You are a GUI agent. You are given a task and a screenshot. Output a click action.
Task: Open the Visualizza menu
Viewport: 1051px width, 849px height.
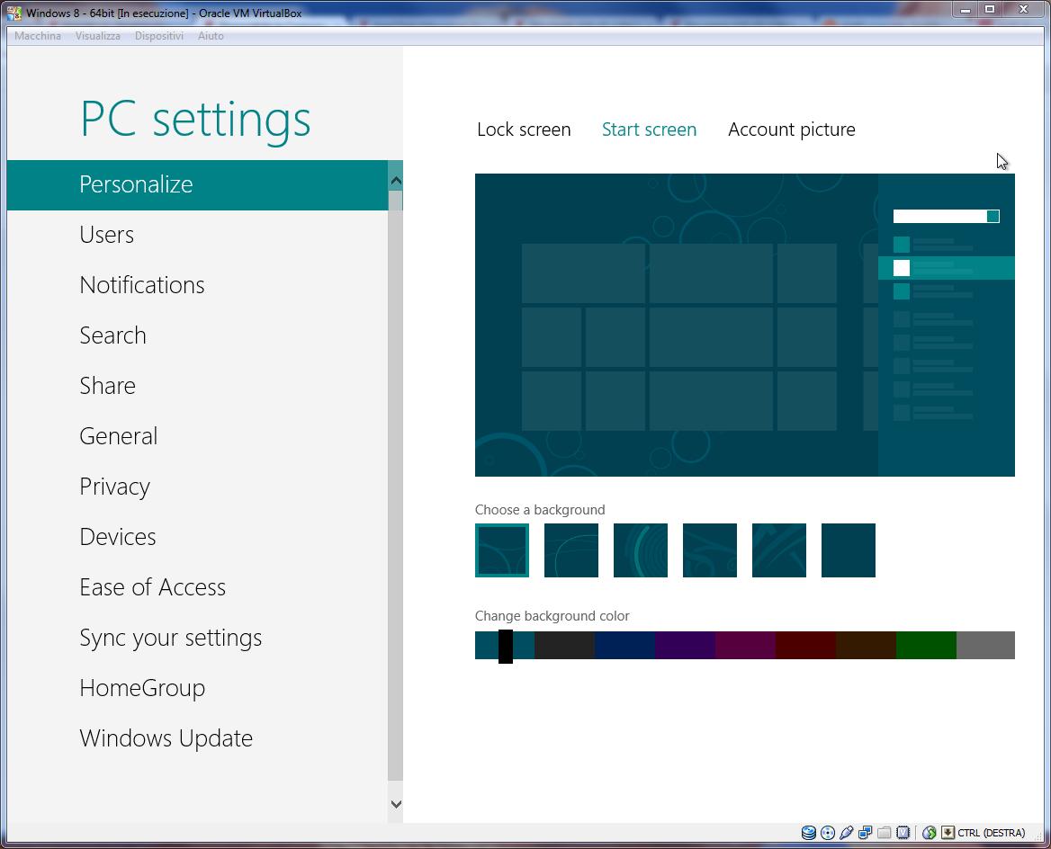click(98, 36)
